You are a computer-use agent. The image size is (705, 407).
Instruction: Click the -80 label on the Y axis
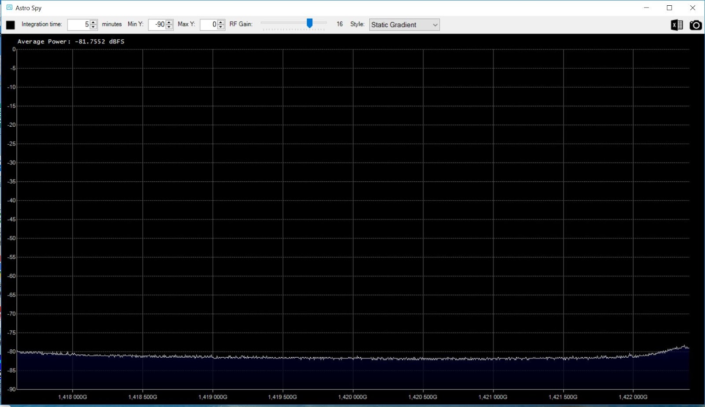[11, 352]
